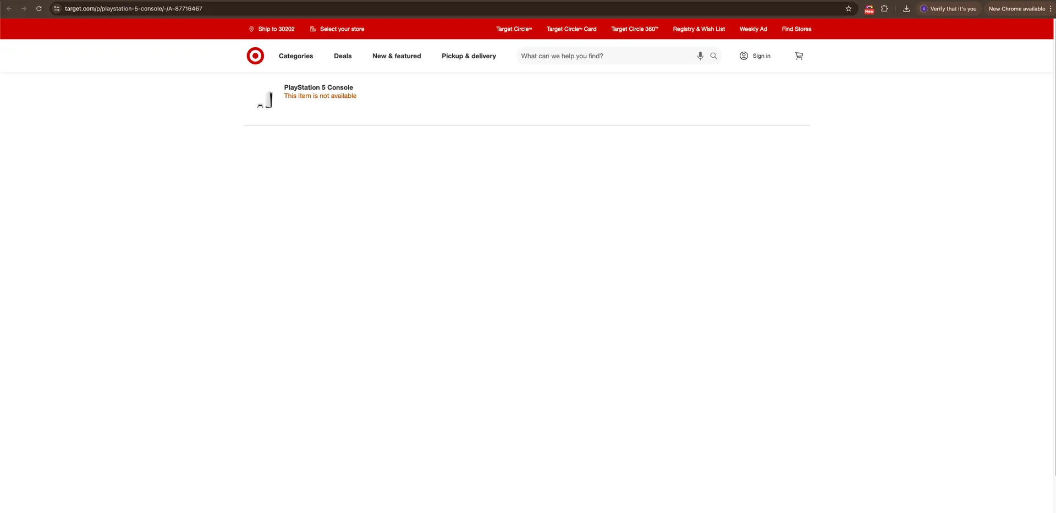Open the shopping cart icon
The width and height of the screenshot is (1056, 513).
(799, 56)
